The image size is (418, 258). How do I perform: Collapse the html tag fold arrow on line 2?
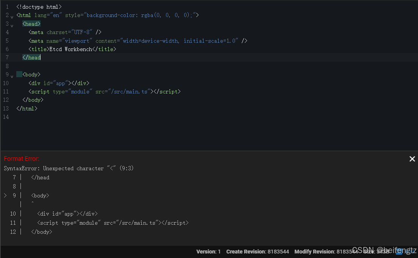point(12,17)
